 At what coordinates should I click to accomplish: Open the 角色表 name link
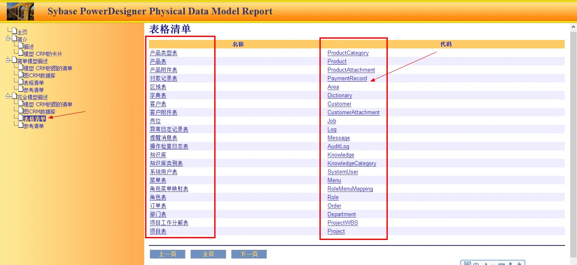[158, 197]
